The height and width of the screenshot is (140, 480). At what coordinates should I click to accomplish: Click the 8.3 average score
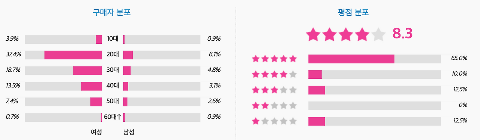pyautogui.click(x=402, y=34)
